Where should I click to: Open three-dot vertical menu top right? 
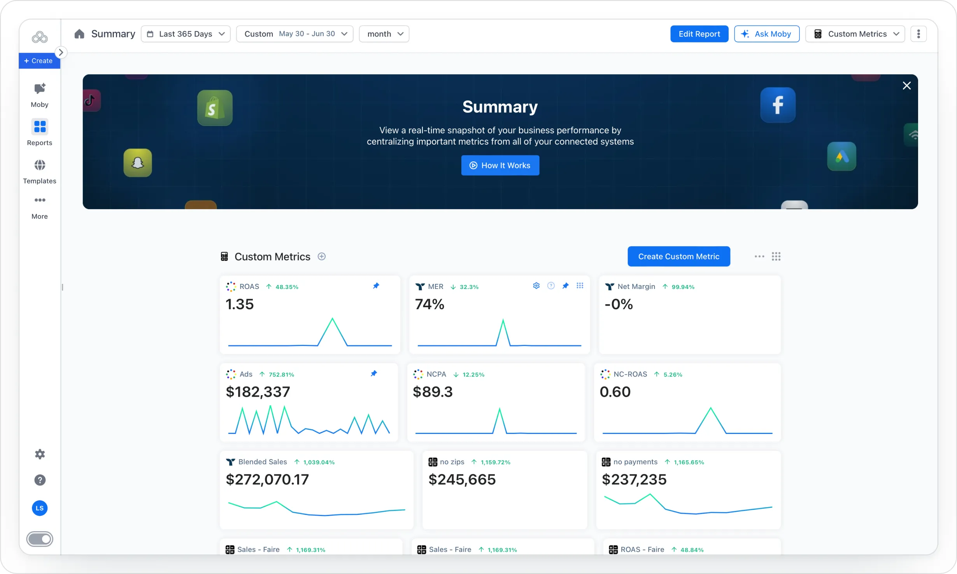[918, 34]
